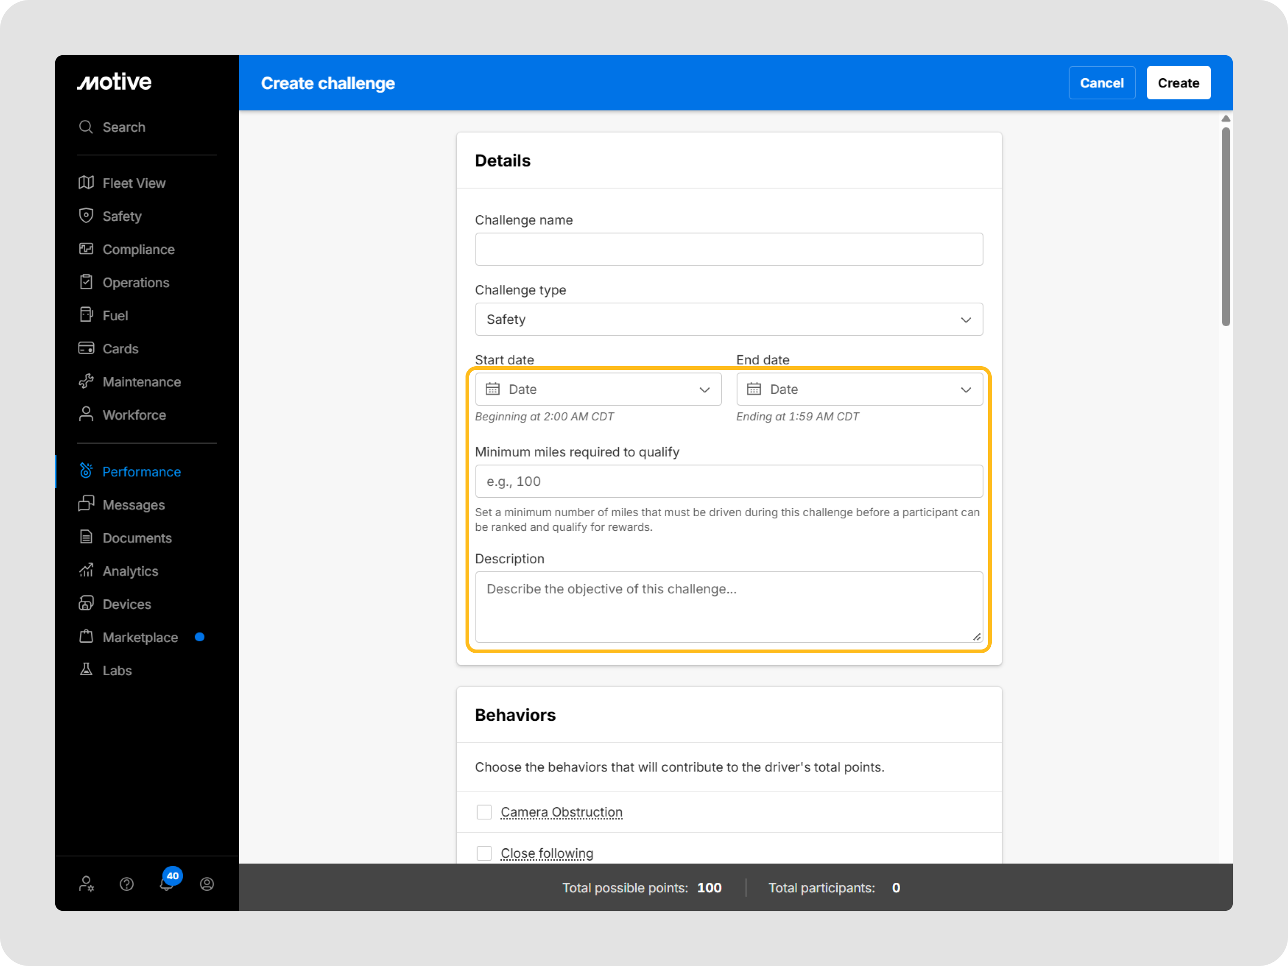Click the Documents page icon
The width and height of the screenshot is (1288, 966).
click(x=86, y=537)
